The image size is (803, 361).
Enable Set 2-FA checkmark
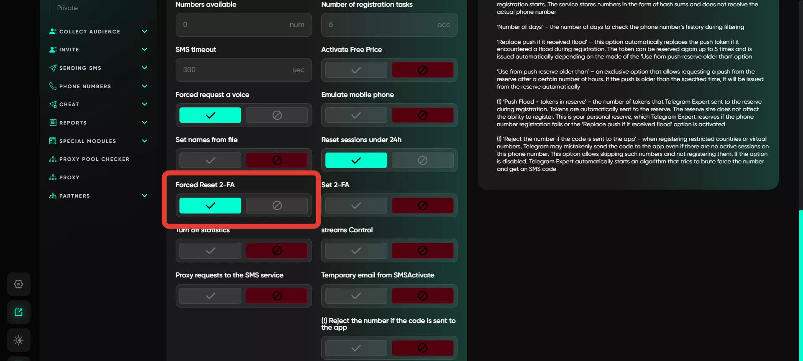tap(356, 205)
